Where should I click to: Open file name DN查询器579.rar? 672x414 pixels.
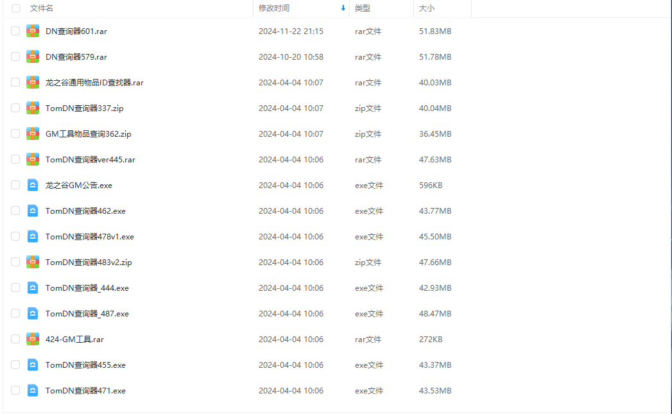(76, 57)
